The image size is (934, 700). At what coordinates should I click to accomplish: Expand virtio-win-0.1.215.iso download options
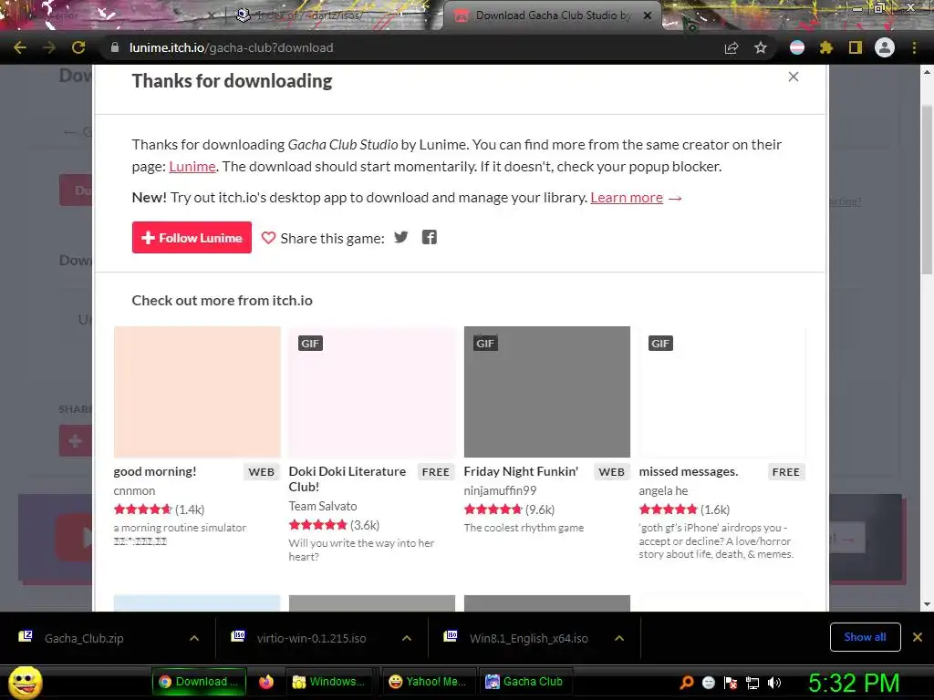pyautogui.click(x=407, y=638)
